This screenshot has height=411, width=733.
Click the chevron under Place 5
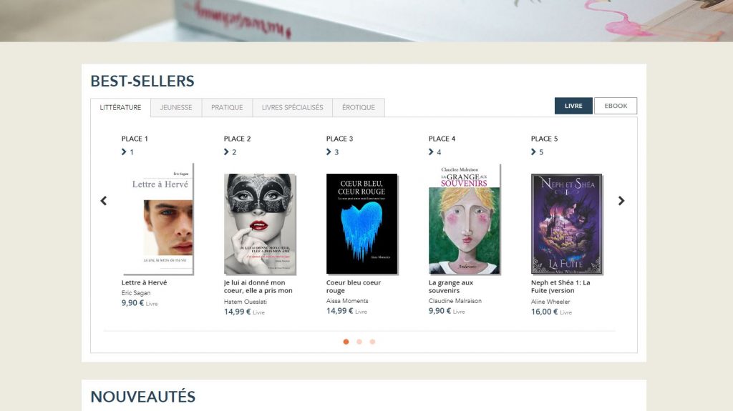[x=533, y=152]
